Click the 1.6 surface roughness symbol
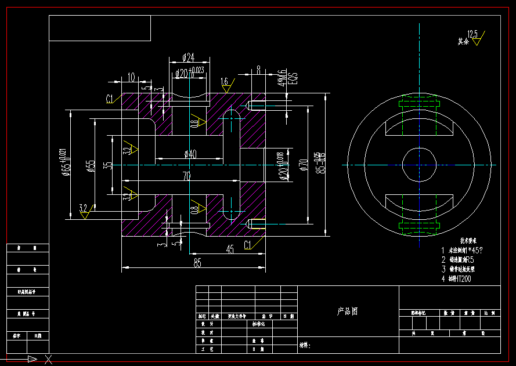Image resolution: width=516 pixels, height=366 pixels. pos(227,85)
